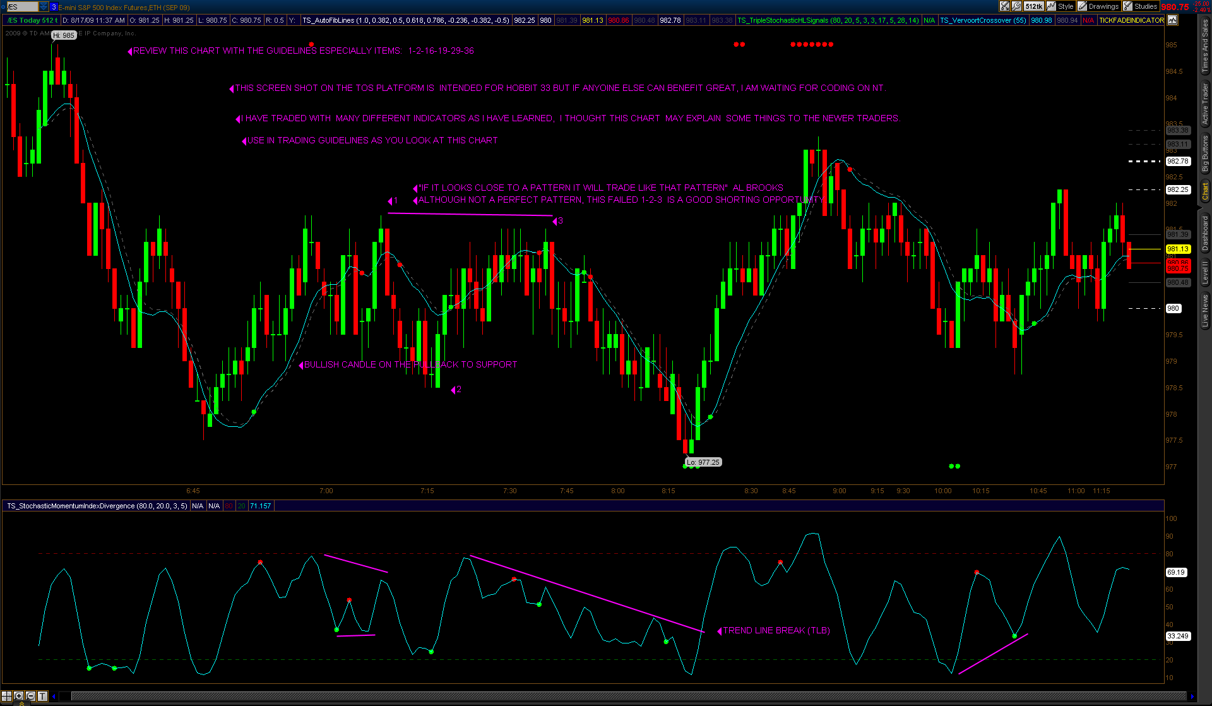The width and height of the screenshot is (1212, 706).
Task: Open the Drawings menu
Action: point(1098,6)
